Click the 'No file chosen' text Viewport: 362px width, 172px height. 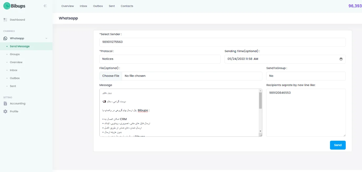click(x=135, y=76)
